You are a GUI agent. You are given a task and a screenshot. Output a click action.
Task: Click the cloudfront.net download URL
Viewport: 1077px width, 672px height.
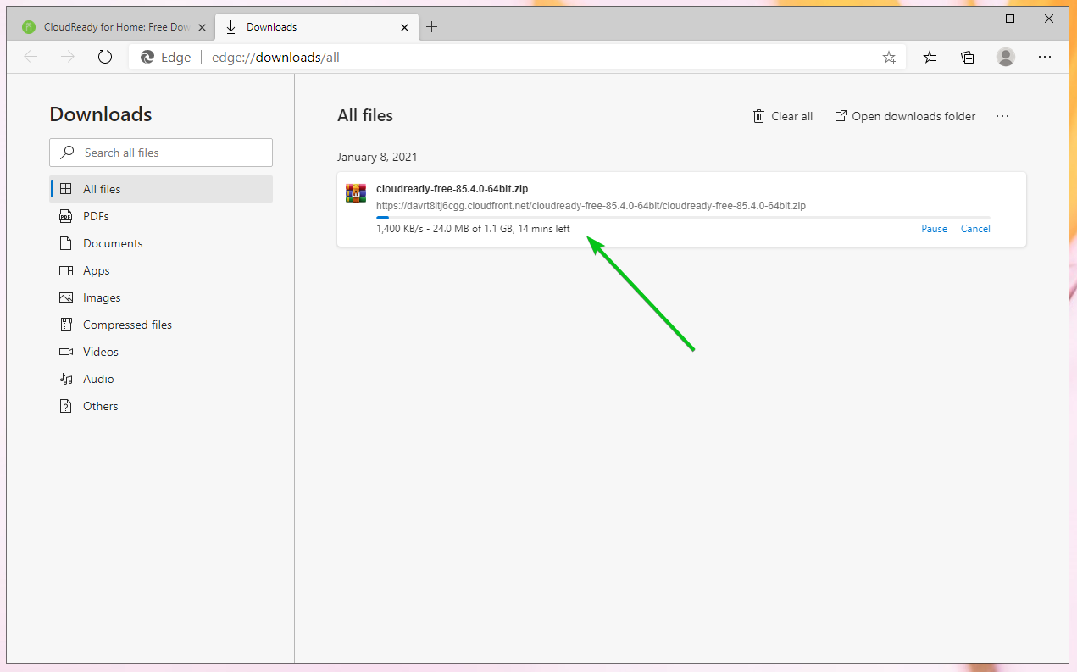pos(591,206)
